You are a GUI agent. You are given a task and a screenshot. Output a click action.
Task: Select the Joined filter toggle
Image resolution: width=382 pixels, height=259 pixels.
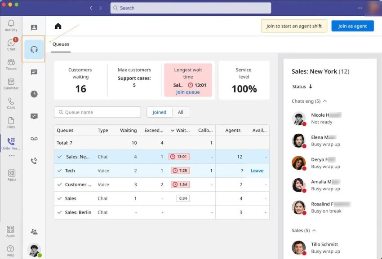pos(160,112)
